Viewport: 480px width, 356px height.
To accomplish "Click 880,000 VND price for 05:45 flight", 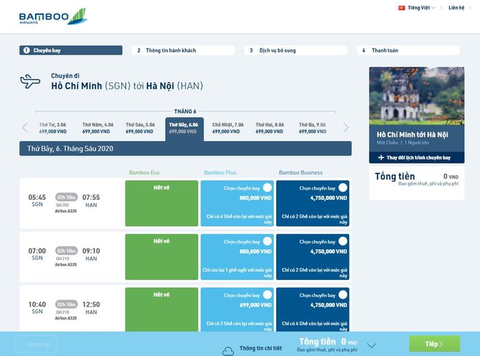I will [x=255, y=198].
